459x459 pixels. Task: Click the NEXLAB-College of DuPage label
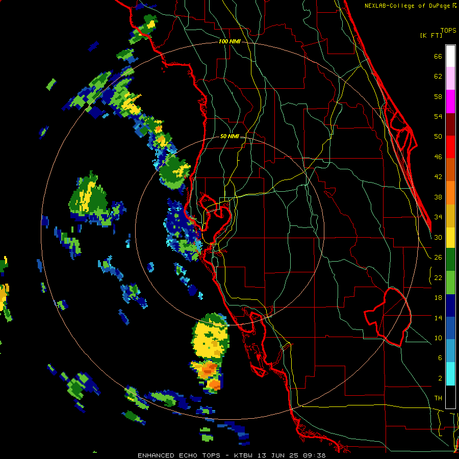click(407, 6)
